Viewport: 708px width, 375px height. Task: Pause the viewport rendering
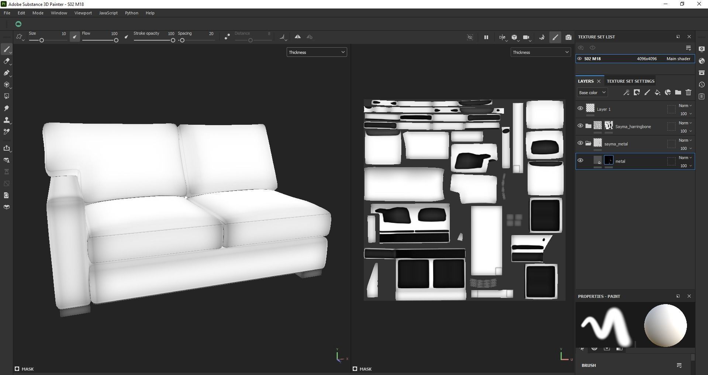tap(486, 37)
